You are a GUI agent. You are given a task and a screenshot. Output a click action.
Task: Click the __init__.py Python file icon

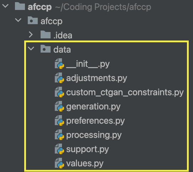coord(59,64)
